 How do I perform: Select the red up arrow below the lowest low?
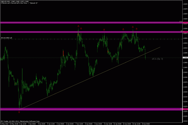[19, 112]
